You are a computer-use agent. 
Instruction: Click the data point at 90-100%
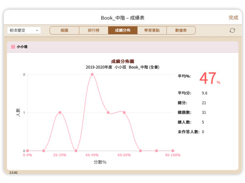point(173,151)
